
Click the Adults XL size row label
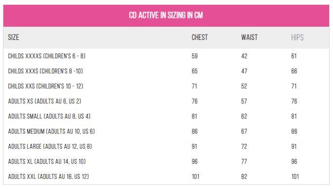(47, 162)
